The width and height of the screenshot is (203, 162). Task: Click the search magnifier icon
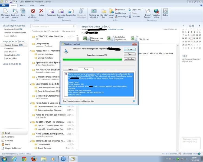(x=74, y=26)
